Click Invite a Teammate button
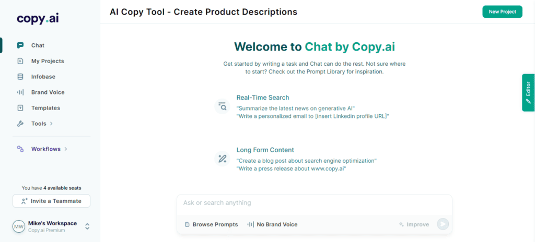Viewport: 535px width, 242px height. (x=52, y=201)
